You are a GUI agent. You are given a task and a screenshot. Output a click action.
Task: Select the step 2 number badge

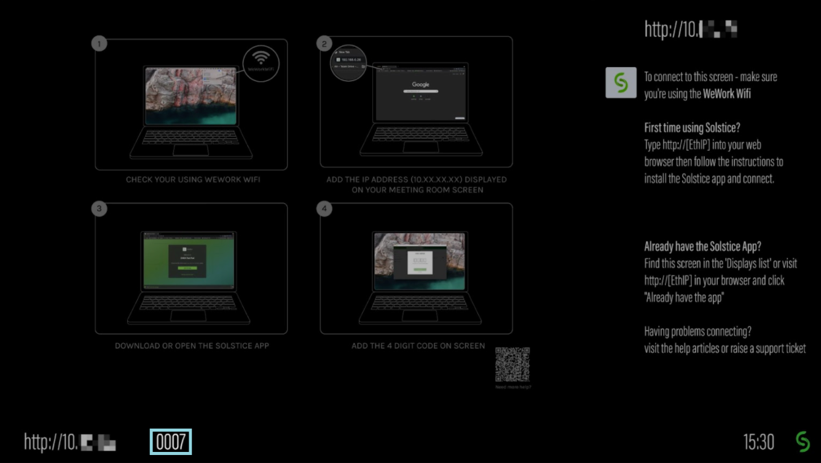click(x=324, y=44)
